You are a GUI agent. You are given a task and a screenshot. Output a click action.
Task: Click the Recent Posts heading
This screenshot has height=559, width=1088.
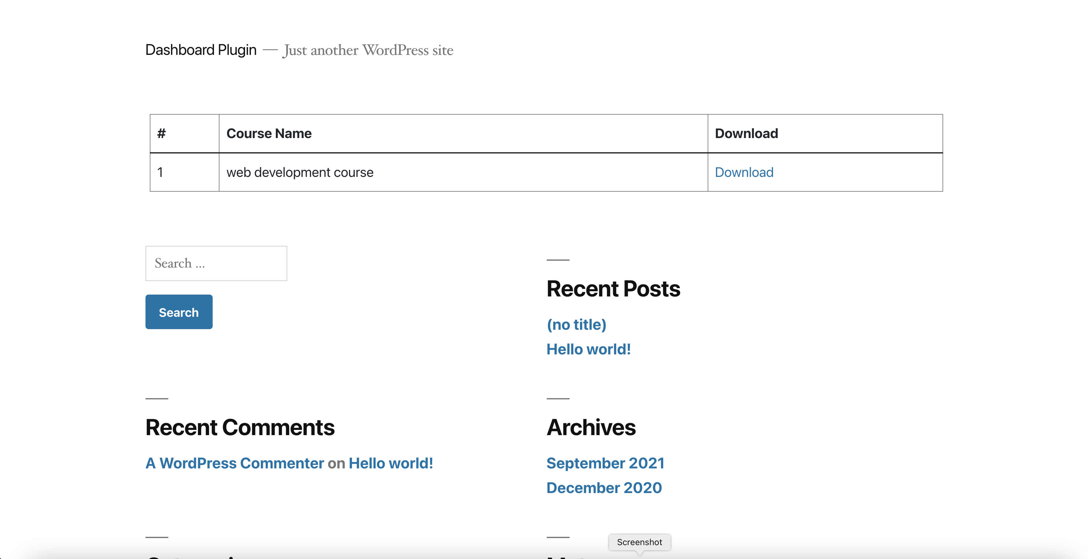point(613,289)
